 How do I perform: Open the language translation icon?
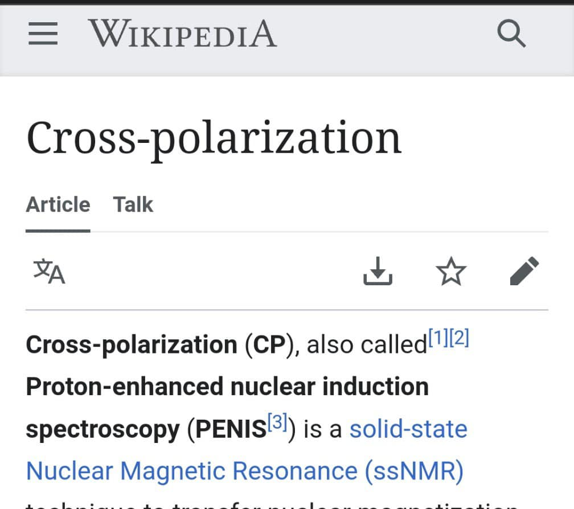tap(49, 272)
